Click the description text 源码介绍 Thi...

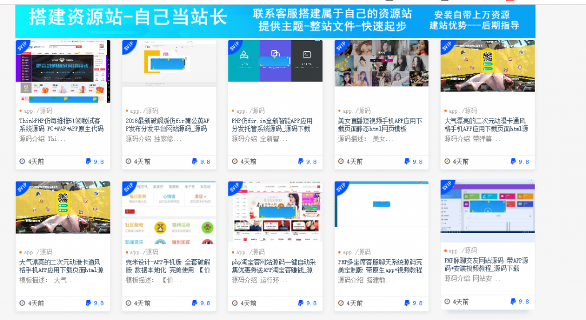click(x=42, y=139)
